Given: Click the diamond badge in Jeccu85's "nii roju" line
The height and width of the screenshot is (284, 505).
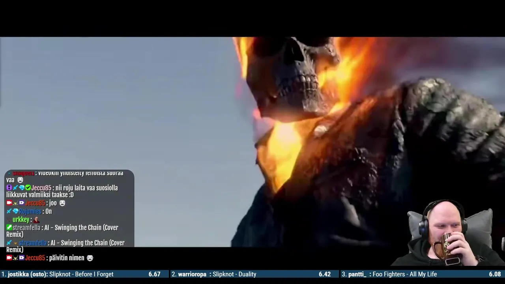Looking at the screenshot, I should pos(22,188).
